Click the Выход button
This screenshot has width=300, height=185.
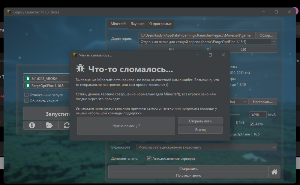200,130
